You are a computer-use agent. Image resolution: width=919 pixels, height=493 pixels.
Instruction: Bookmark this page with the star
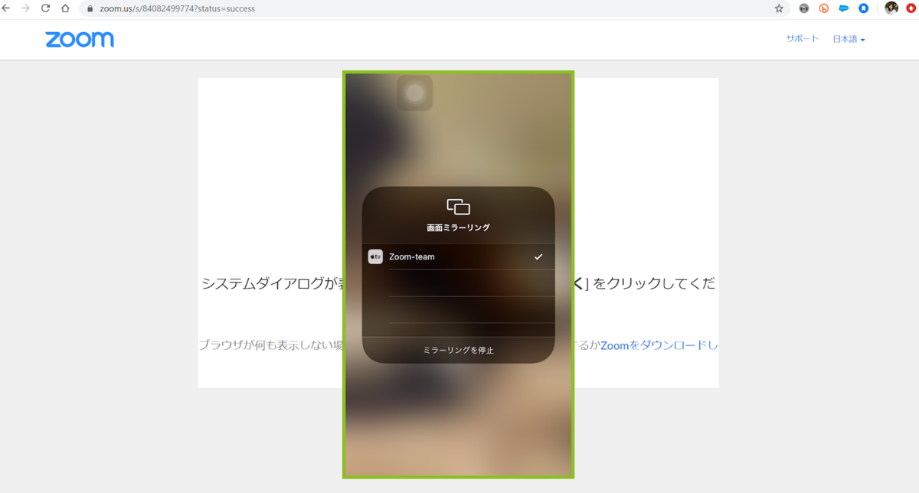[779, 8]
